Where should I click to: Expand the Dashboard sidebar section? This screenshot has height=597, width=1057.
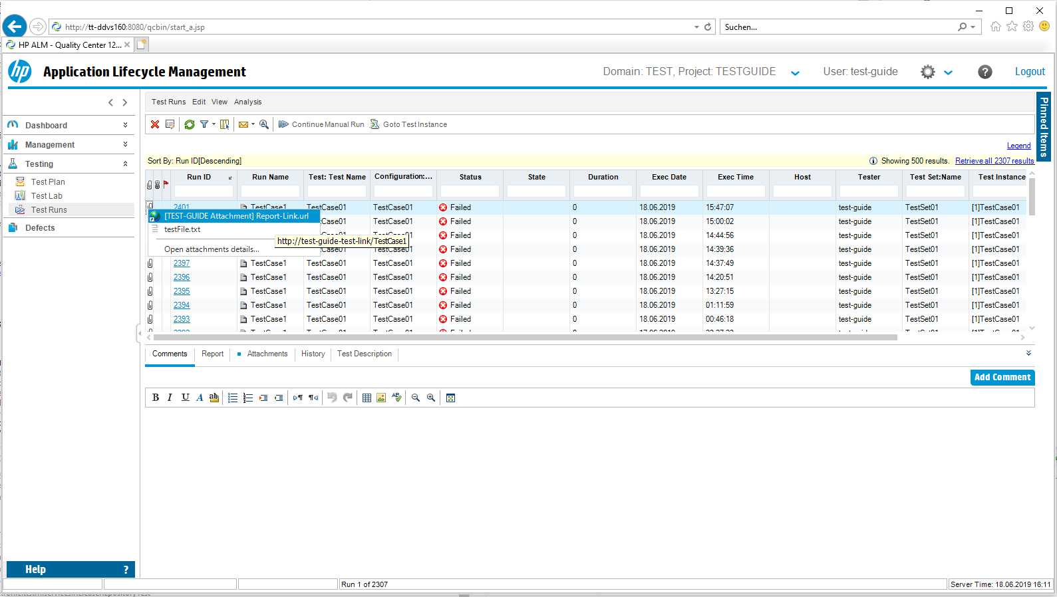click(x=125, y=125)
